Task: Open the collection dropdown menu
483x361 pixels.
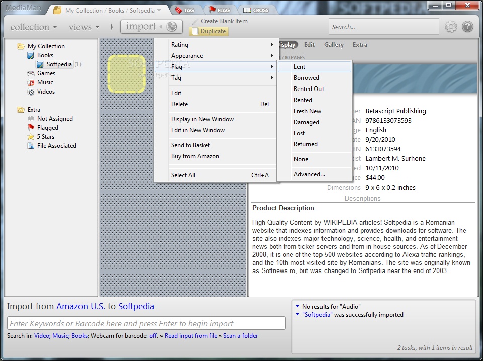Action: 34,27
